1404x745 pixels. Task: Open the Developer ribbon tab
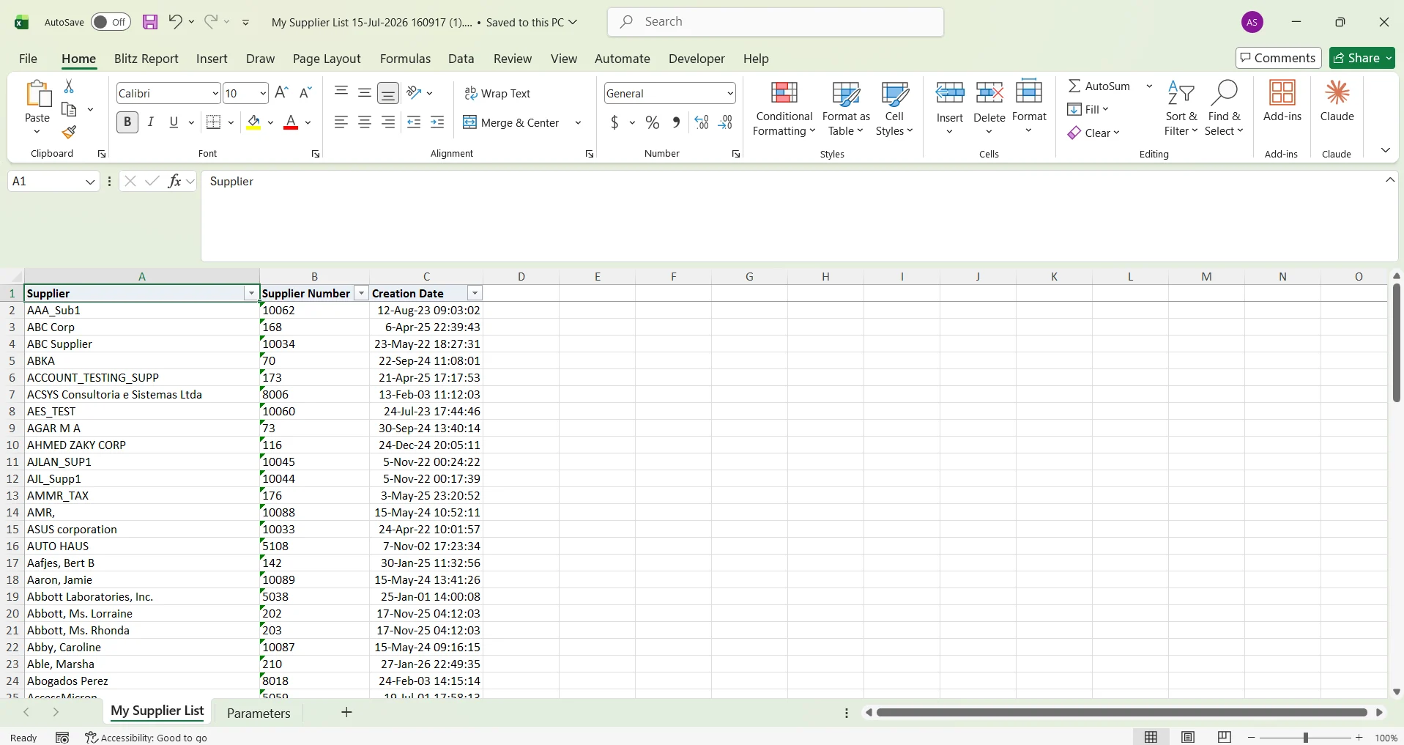pos(697,59)
